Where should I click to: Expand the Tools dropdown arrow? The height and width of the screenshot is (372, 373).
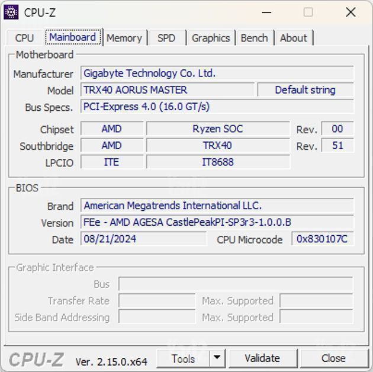click(217, 358)
